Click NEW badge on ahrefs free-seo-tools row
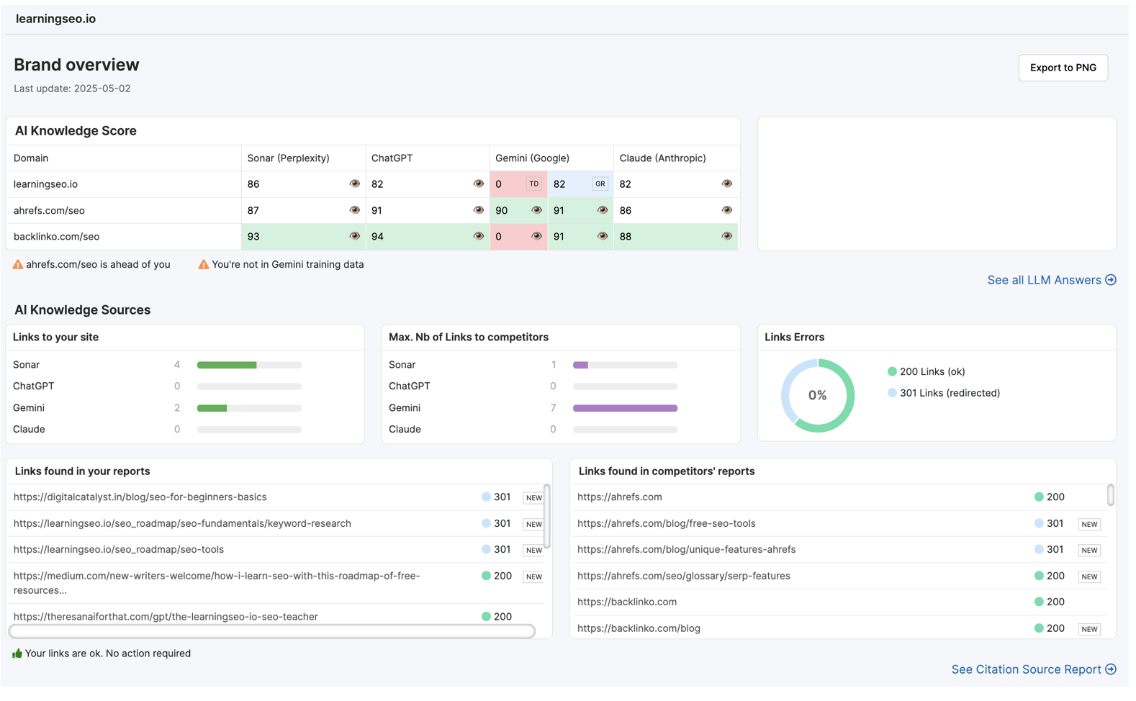 click(x=1089, y=524)
